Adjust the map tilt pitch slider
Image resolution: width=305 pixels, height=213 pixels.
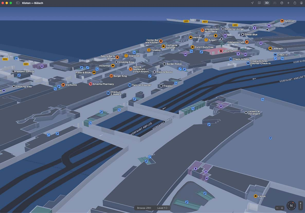coord(301,206)
